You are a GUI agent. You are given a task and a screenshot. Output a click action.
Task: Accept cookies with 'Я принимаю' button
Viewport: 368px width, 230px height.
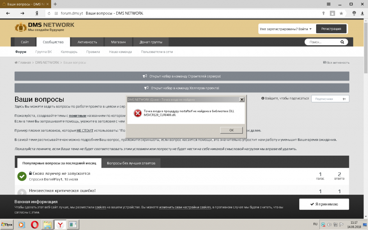coord(324,204)
